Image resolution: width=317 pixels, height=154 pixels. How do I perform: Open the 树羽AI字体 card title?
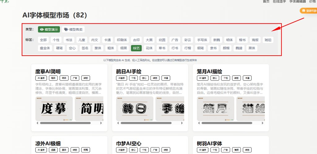click(210, 143)
